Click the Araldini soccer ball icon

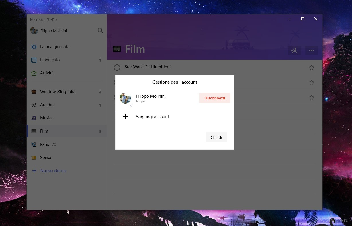(34, 105)
